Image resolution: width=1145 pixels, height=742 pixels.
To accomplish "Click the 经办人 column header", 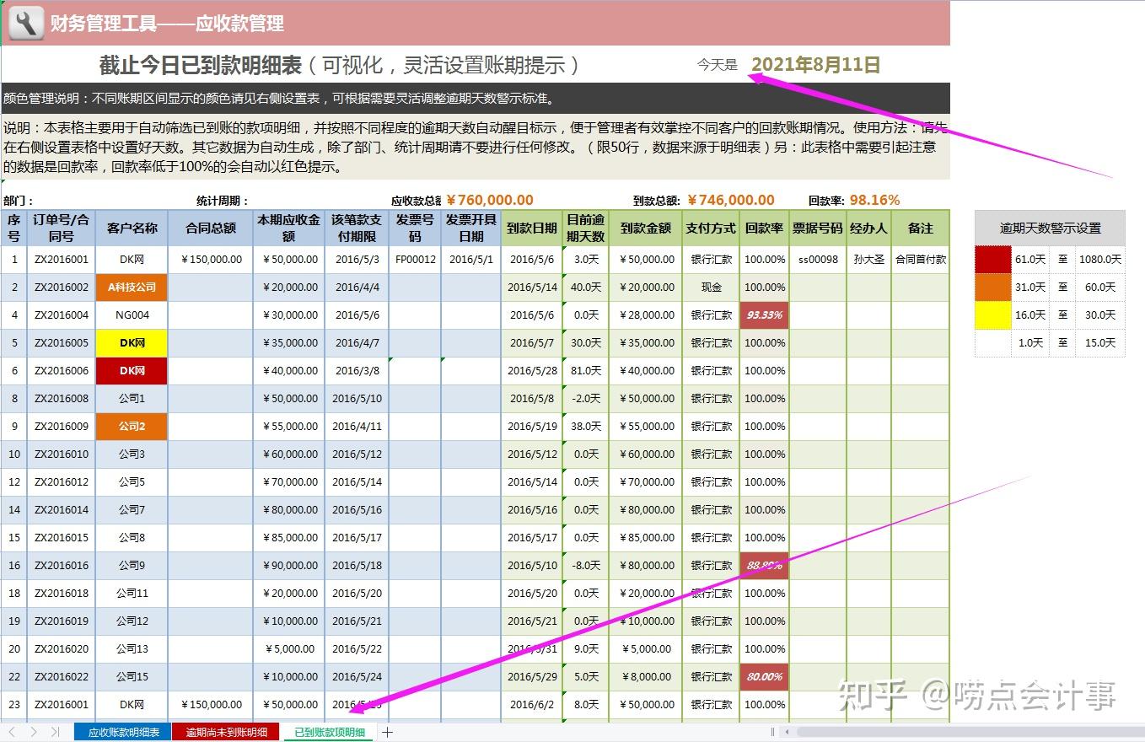I will 868,228.
